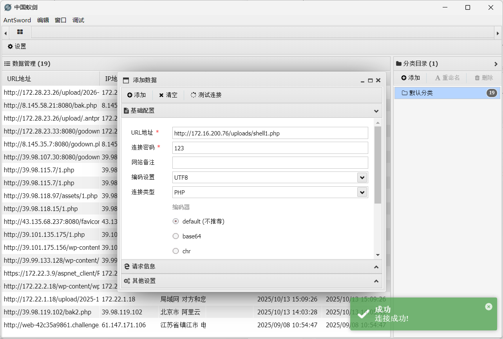Select the default (不推荐) encoder
Image resolution: width=503 pixels, height=339 pixels.
(x=176, y=222)
